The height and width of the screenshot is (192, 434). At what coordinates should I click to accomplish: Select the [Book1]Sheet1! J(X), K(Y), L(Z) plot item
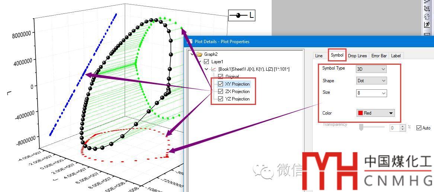(x=254, y=69)
